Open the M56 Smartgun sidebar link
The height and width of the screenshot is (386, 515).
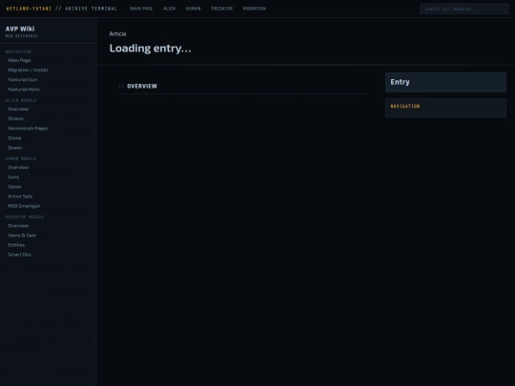pyautogui.click(x=24, y=206)
